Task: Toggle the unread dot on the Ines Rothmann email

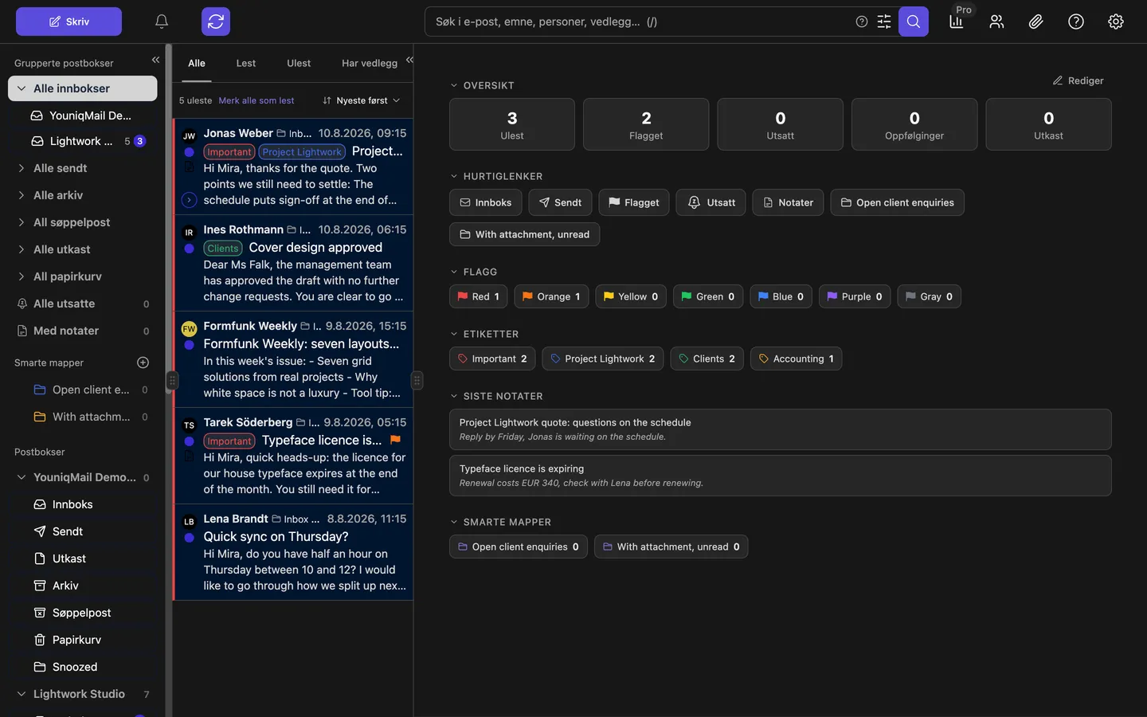Action: point(189,249)
